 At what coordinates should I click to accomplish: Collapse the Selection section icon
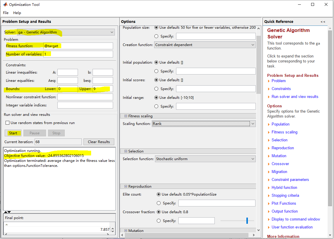point(126,151)
